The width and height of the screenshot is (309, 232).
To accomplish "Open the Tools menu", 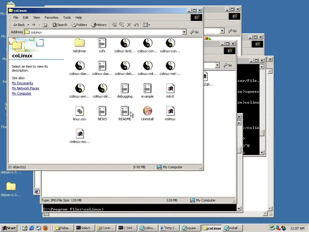I will click(x=67, y=18).
